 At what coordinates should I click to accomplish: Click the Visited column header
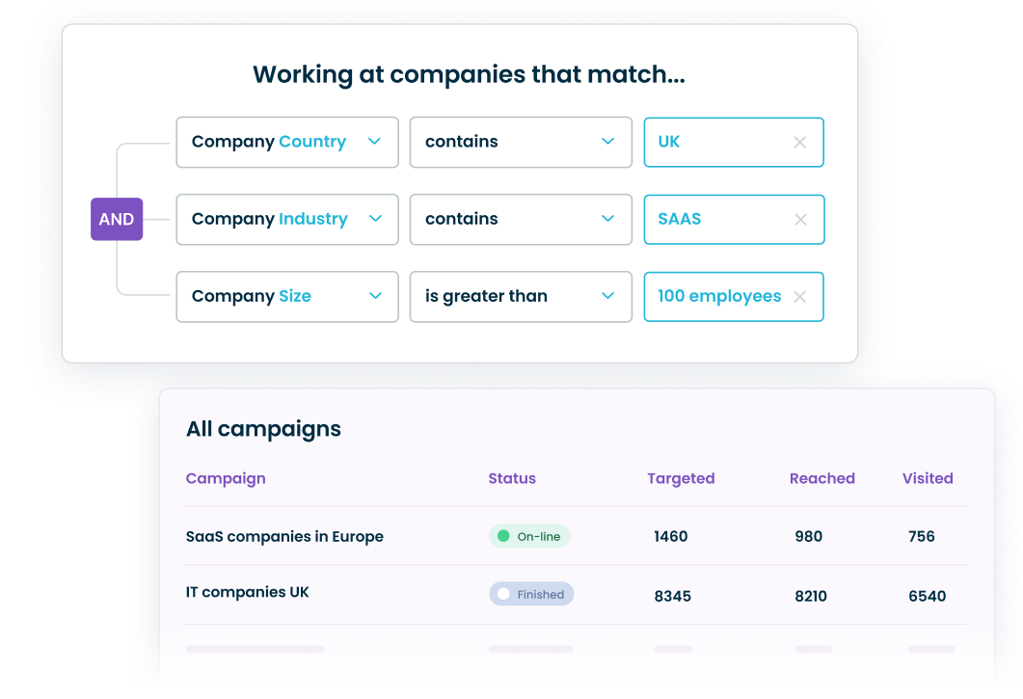tap(928, 478)
